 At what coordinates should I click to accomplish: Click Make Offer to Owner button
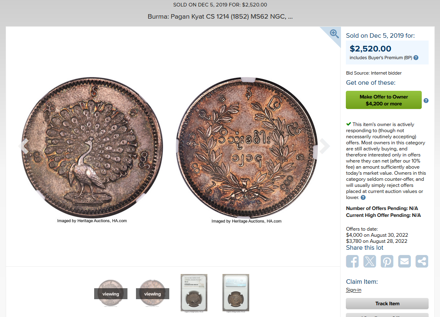click(384, 100)
